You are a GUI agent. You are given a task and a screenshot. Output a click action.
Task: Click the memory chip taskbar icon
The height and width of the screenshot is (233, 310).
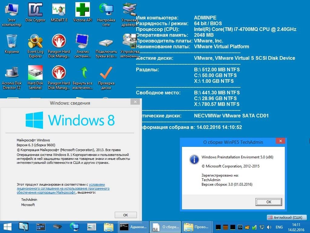58,227
